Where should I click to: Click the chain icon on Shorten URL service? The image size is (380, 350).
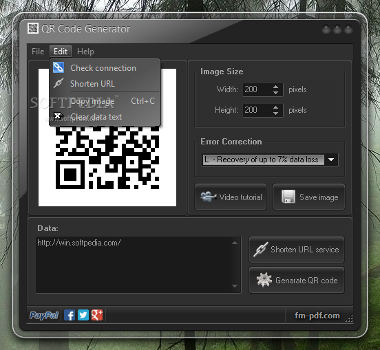(261, 249)
